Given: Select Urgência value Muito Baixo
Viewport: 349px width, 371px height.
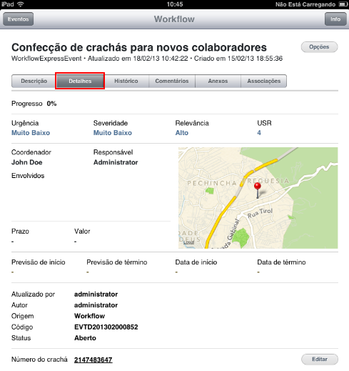Looking at the screenshot, I should click(31, 133).
